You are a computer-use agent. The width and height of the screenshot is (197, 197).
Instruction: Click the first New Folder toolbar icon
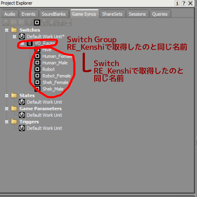14,23
